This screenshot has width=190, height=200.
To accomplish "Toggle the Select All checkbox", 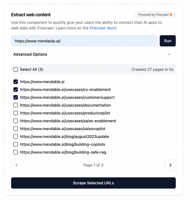I will point(16,69).
